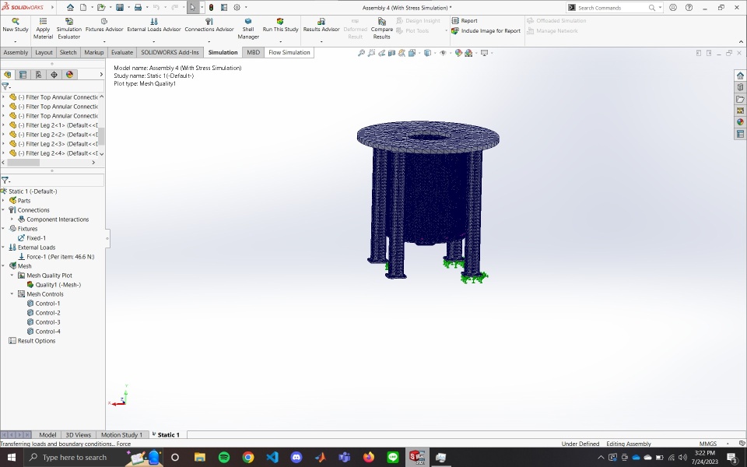Expand the Filter Leg 2<1> component

(x=3, y=125)
